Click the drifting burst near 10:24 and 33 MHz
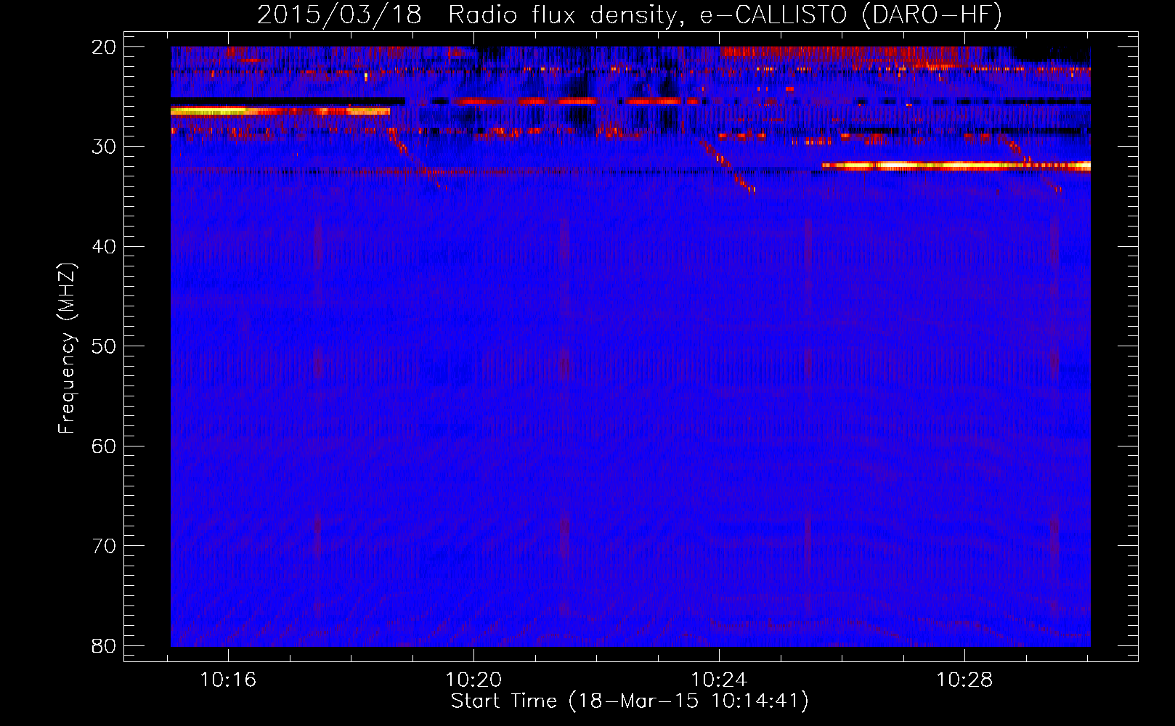Screen dimensions: 1175x726 [x=728, y=167]
